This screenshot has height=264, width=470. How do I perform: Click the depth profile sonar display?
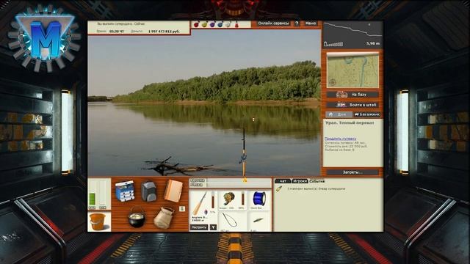pyautogui.click(x=352, y=34)
